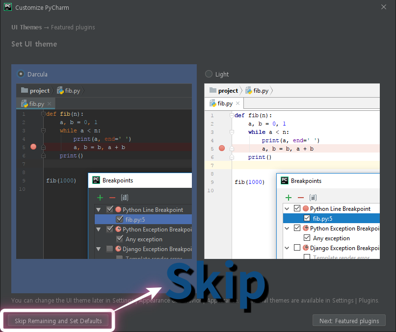Select the fib.py editor tab in Darcula preview
Image resolution: width=396 pixels, height=332 pixels.
click(36, 104)
